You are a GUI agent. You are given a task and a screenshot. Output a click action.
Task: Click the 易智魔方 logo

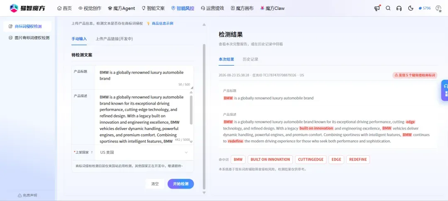pyautogui.click(x=27, y=8)
